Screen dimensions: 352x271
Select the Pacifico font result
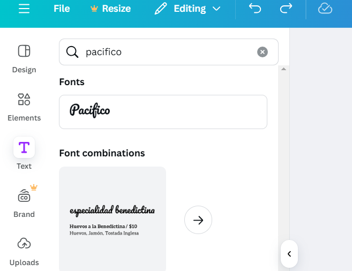click(163, 111)
